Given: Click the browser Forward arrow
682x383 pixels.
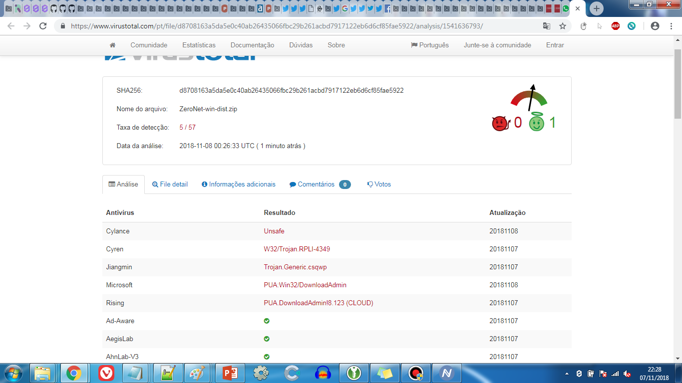Looking at the screenshot, I should (27, 26).
